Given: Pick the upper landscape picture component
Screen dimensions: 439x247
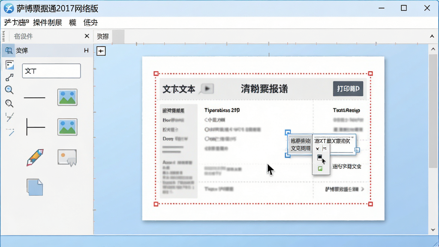Looking at the screenshot, I should pyautogui.click(x=67, y=97).
